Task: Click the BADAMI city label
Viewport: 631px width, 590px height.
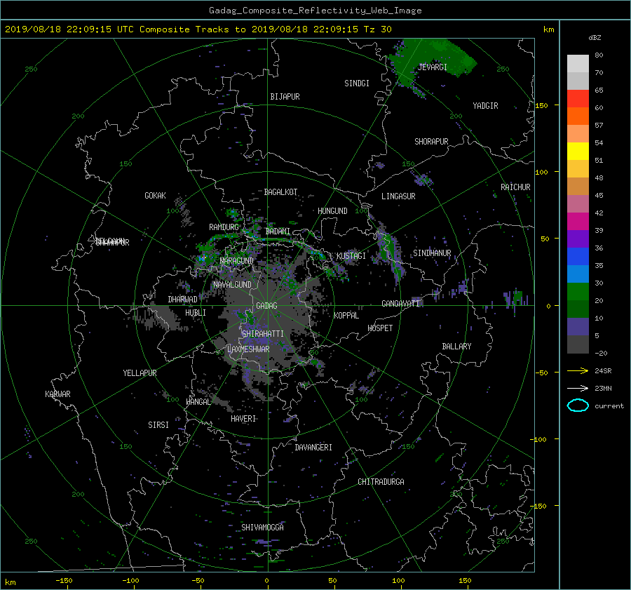Action: pyautogui.click(x=278, y=232)
